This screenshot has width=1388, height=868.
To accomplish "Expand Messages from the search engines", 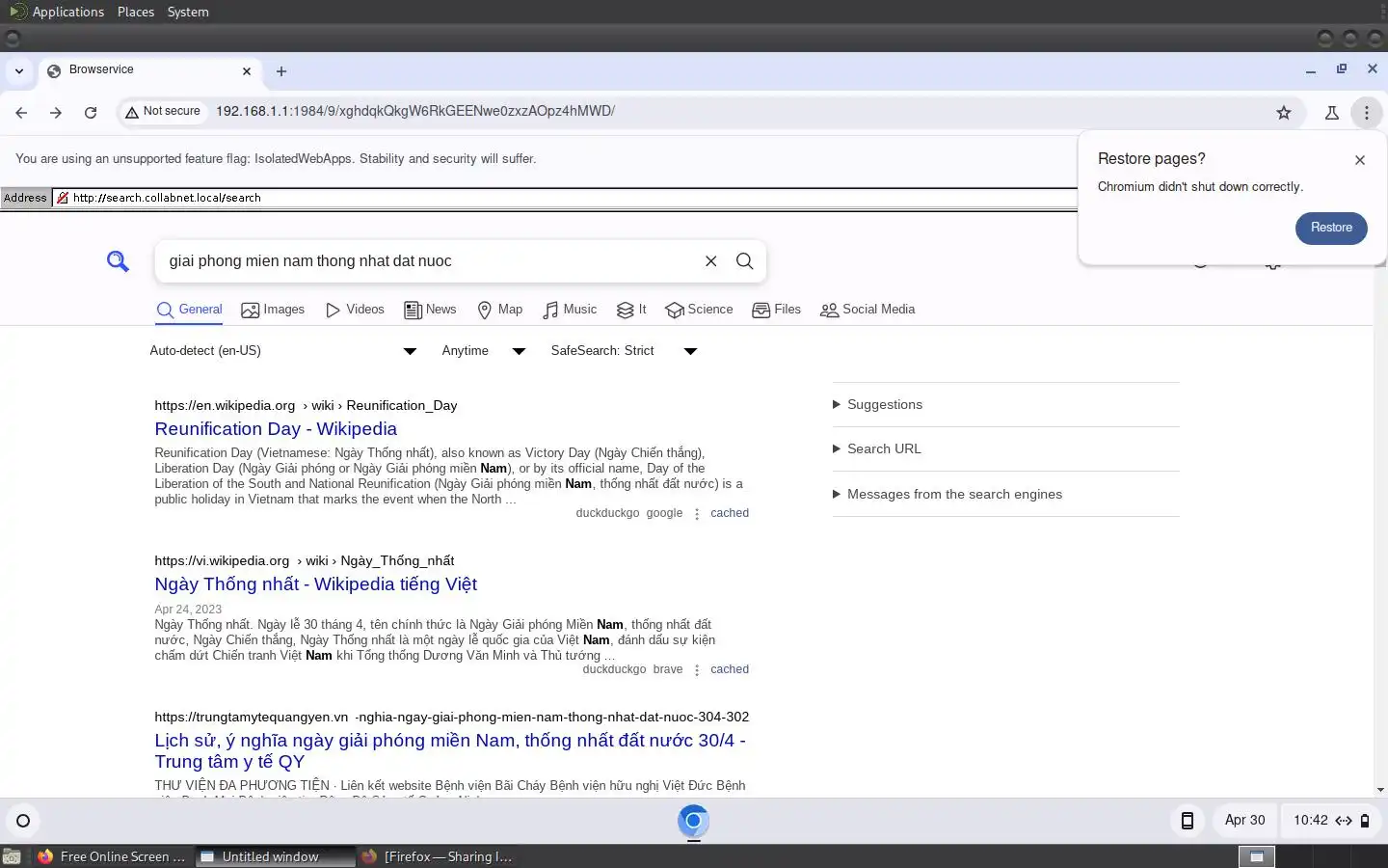I will click(1005, 495).
